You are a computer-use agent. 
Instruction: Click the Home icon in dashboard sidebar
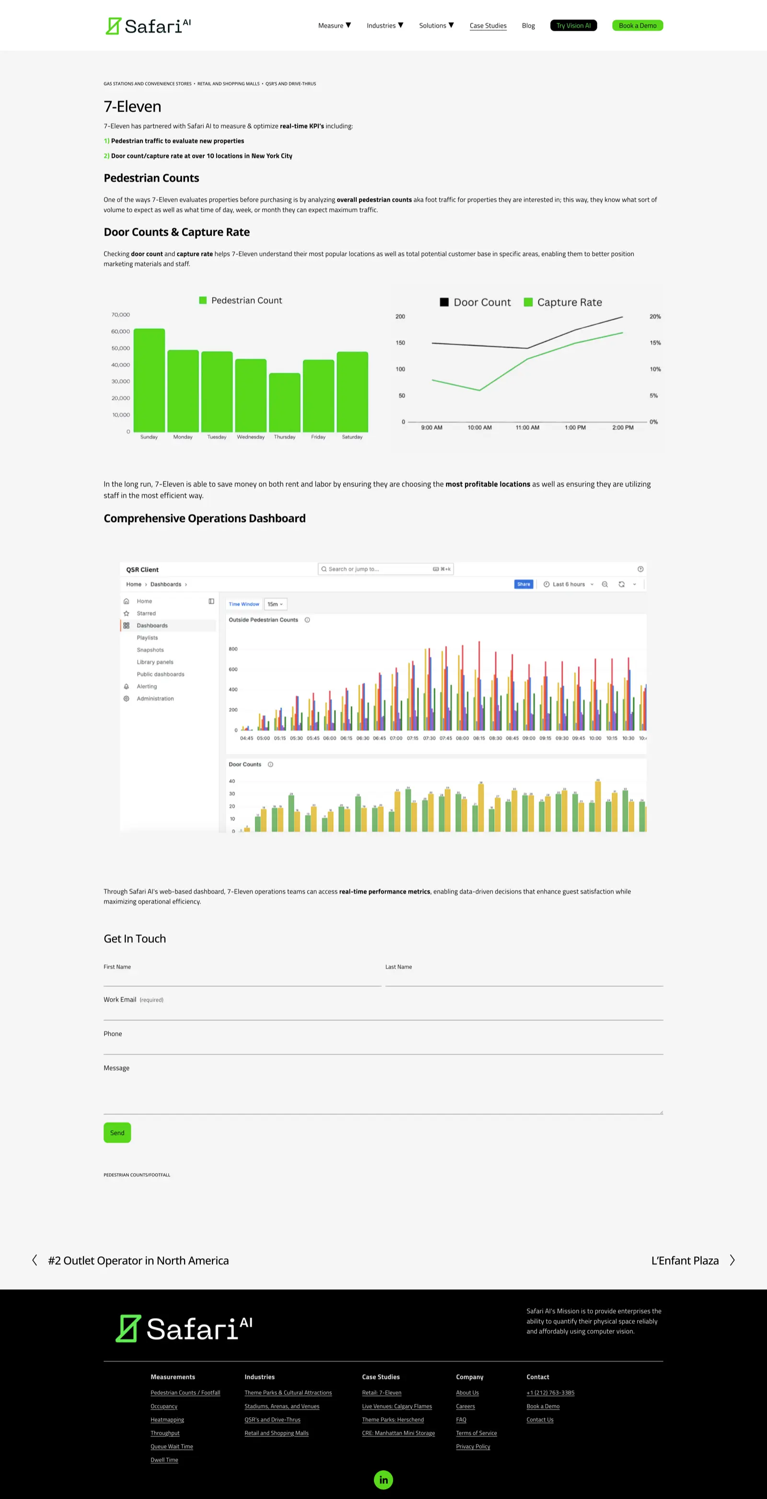pyautogui.click(x=126, y=601)
